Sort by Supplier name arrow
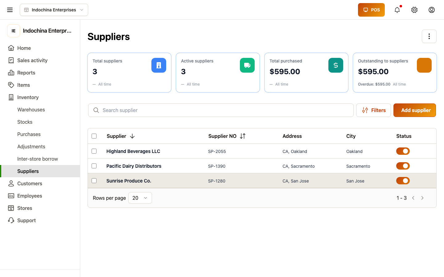This screenshot has height=277, width=444. (x=132, y=136)
